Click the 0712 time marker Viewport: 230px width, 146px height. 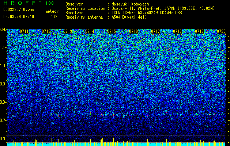point(46,31)
